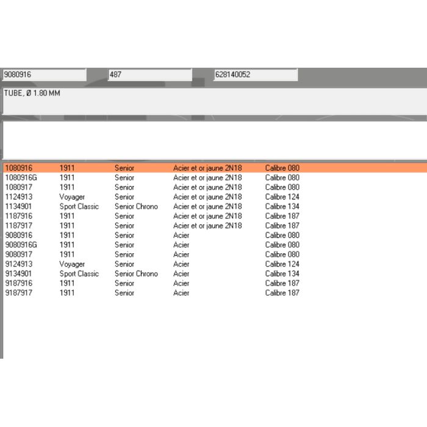Select row 1080917 in the list
This screenshot has height=427, width=427.
pos(215,187)
